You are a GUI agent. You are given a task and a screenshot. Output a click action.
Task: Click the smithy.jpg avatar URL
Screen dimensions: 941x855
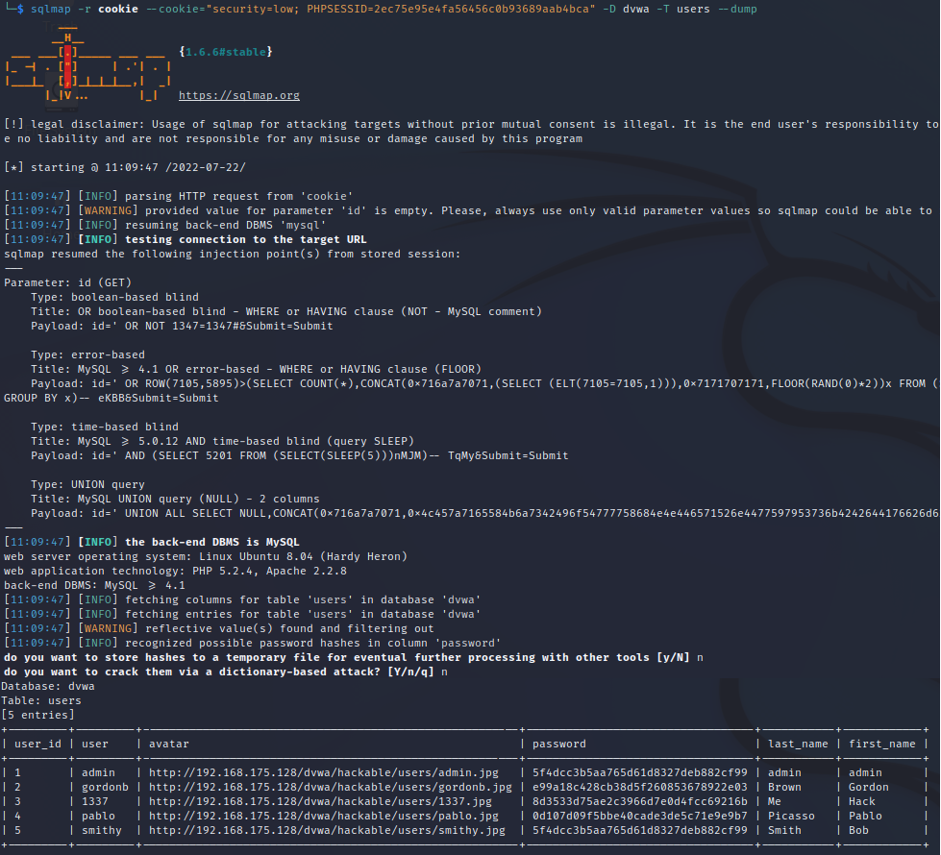point(327,830)
